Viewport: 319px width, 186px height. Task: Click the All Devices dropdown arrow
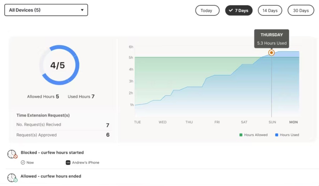click(82, 10)
